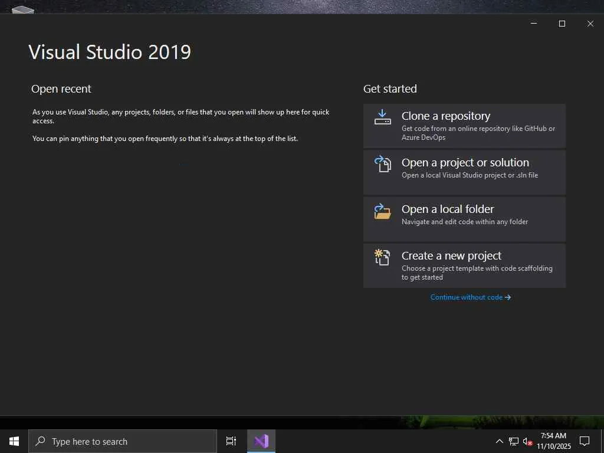
Task: Choose the Open a project or solution title
Action: (465, 163)
